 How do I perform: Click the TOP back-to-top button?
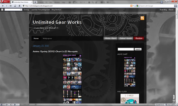[174, 99]
